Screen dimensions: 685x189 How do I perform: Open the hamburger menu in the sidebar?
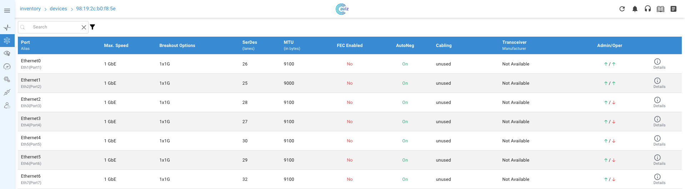click(x=7, y=11)
